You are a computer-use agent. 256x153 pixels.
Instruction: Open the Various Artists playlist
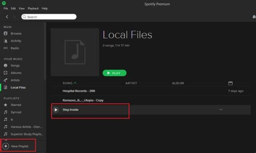click(x=26, y=127)
